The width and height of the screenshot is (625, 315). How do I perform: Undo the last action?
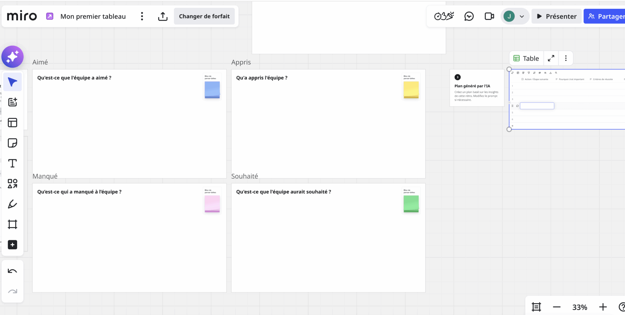[13, 271]
